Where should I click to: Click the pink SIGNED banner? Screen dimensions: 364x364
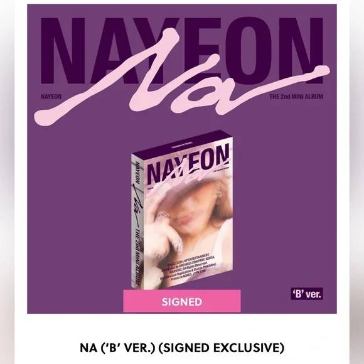tap(182, 301)
